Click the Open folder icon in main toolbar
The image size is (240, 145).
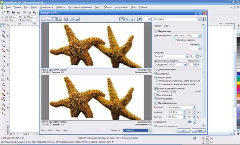coord(8,12)
